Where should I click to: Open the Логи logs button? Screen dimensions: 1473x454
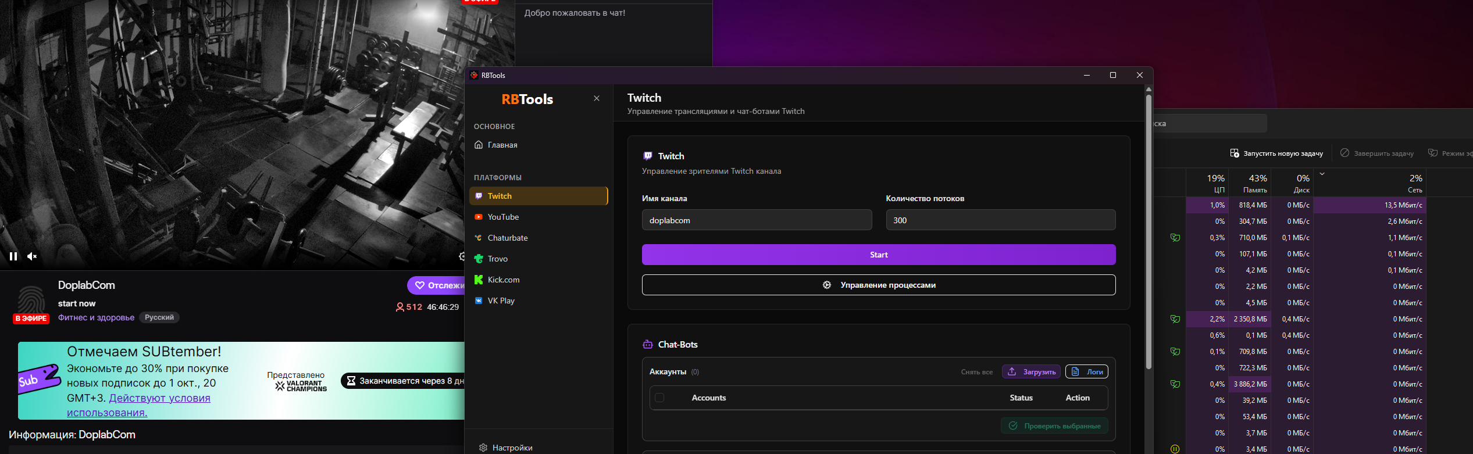(1086, 371)
